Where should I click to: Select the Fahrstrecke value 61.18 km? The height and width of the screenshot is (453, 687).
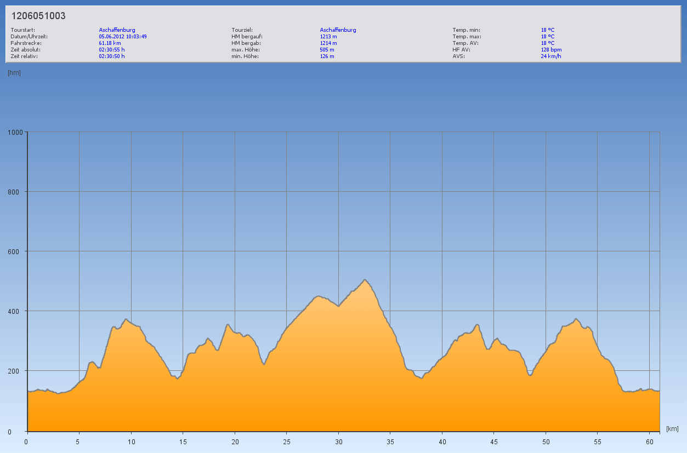click(x=110, y=43)
